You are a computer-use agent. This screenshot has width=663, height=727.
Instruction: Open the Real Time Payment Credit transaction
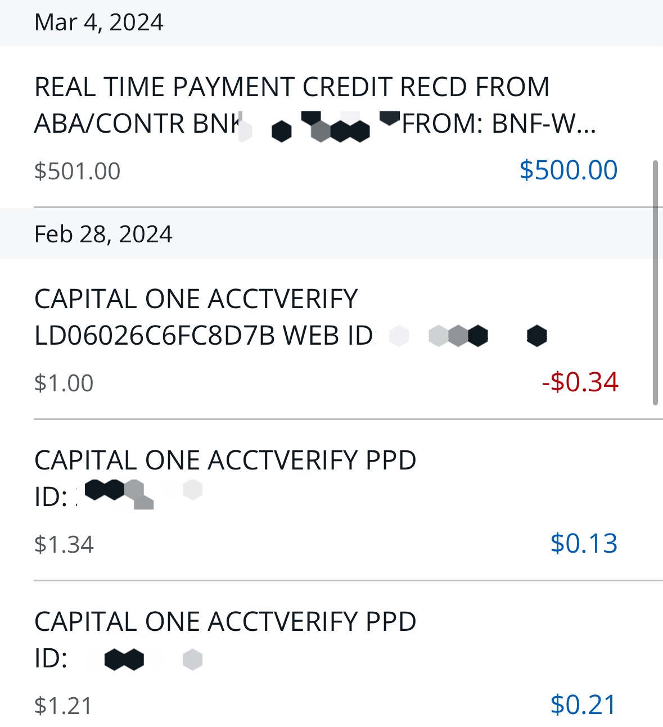pos(291,87)
